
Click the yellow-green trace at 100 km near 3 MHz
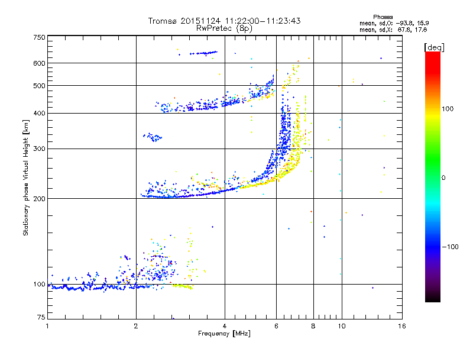coord(182,286)
